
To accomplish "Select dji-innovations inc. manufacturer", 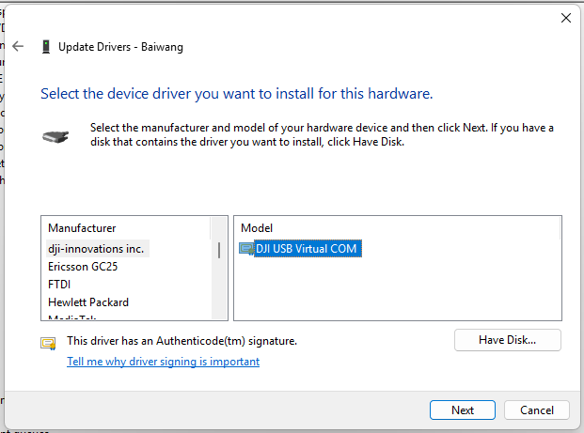I will coord(98,249).
